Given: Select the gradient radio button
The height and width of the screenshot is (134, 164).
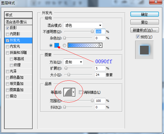Looking at the screenshot, I should coord(64,45).
